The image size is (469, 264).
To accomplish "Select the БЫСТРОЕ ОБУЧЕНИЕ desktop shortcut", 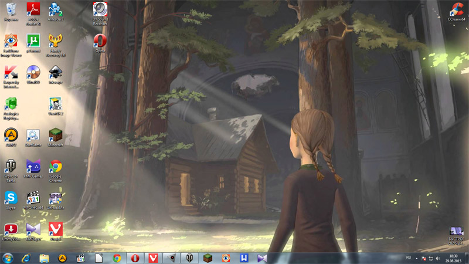I will tap(457, 236).
